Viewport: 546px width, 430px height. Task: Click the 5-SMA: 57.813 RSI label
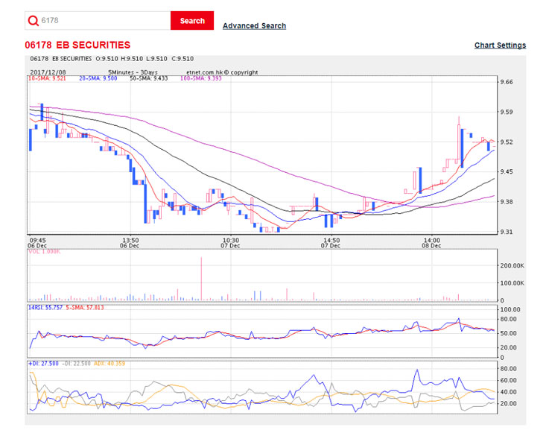pyautogui.click(x=85, y=307)
